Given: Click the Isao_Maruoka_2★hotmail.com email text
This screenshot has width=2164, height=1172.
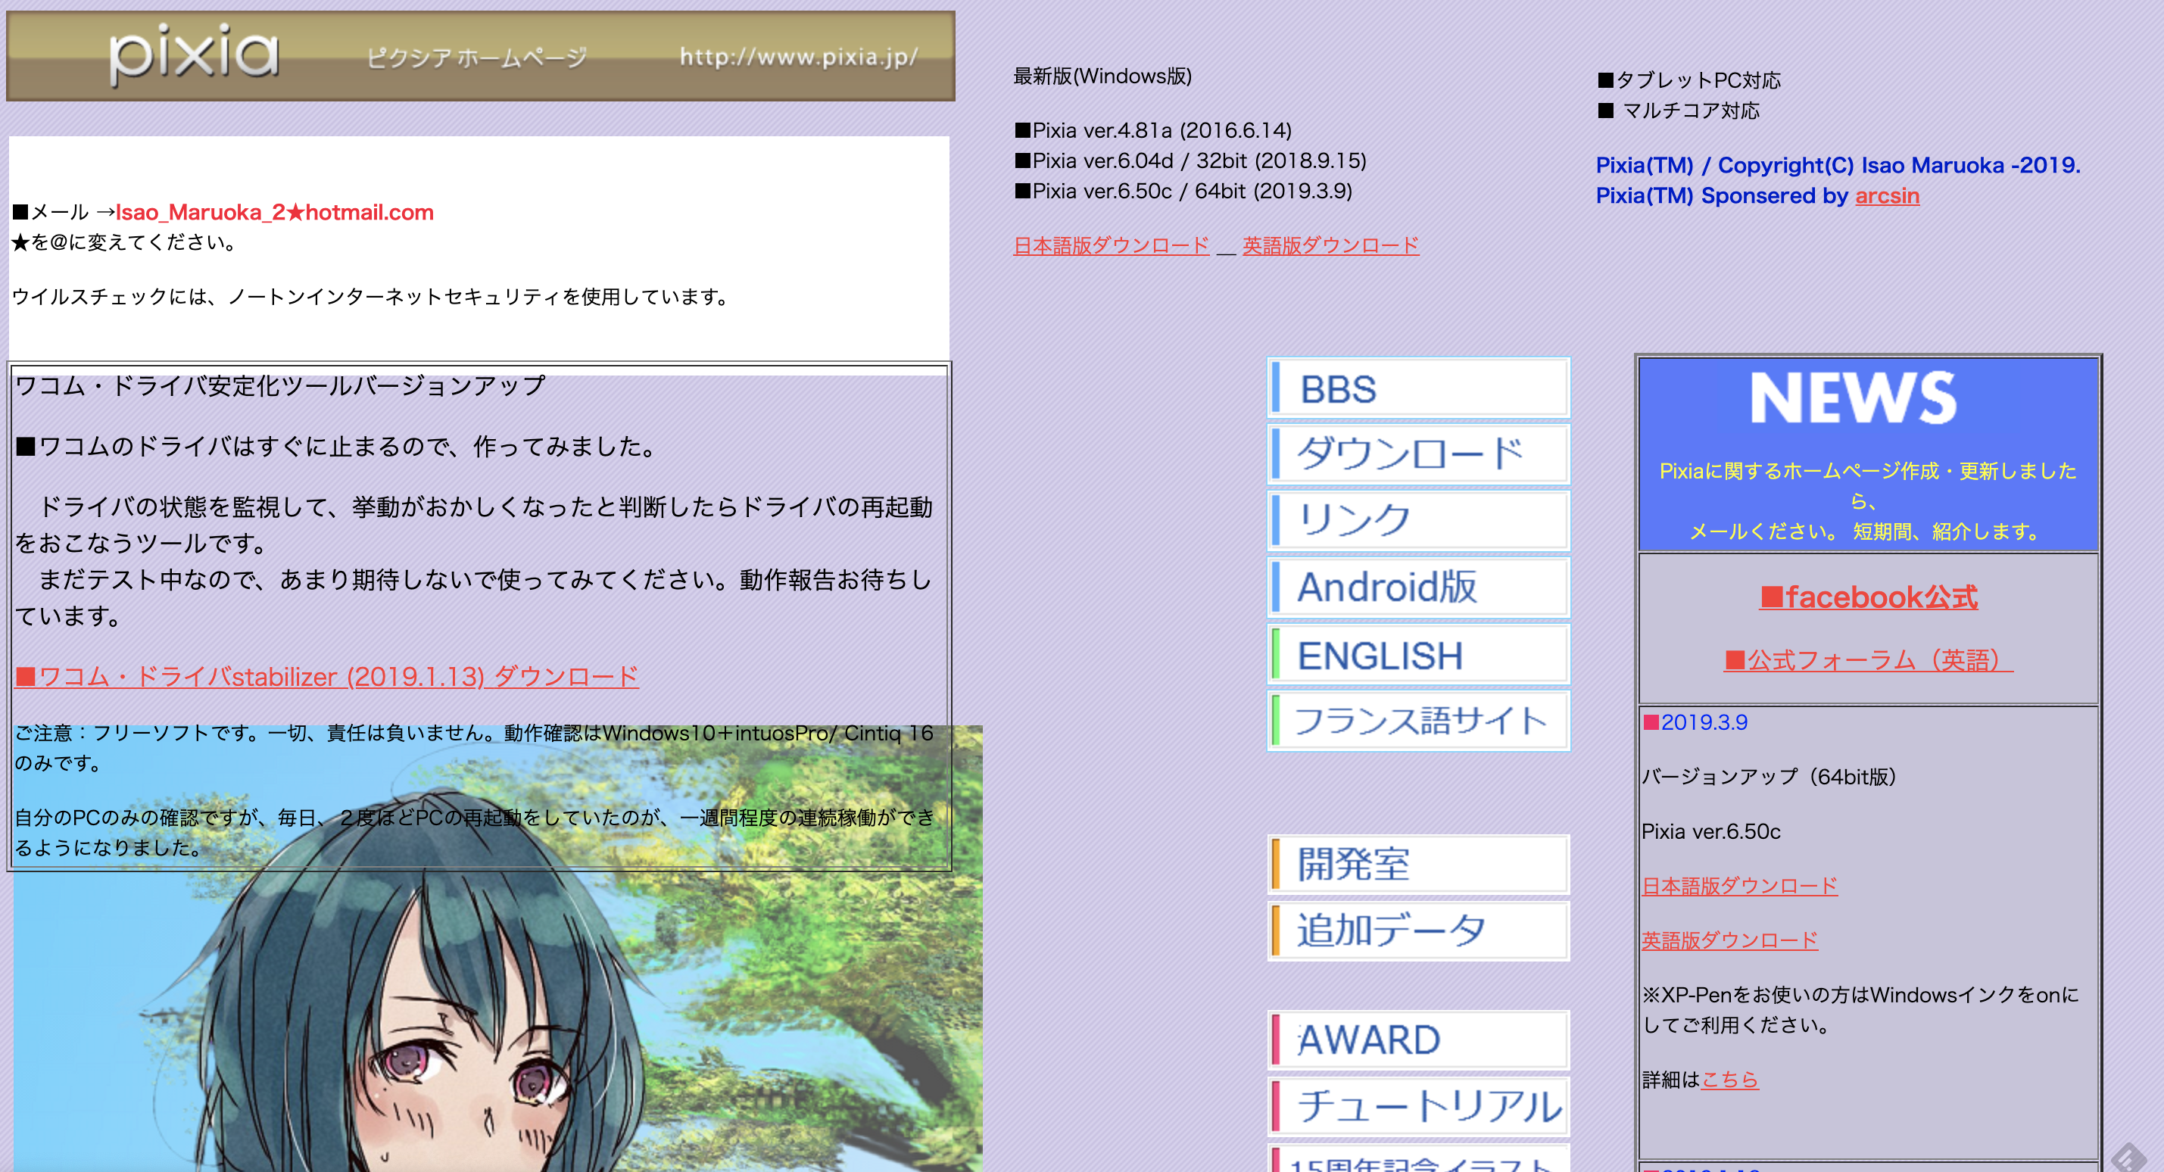Looking at the screenshot, I should pyautogui.click(x=275, y=212).
